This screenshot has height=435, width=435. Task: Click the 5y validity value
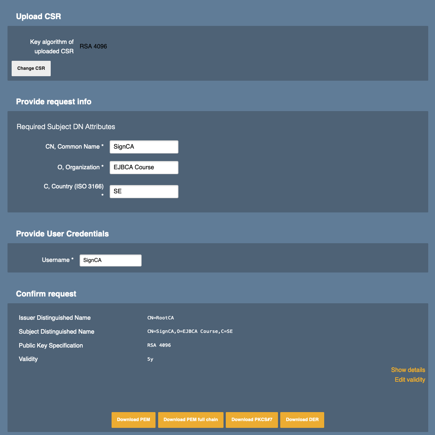(x=150, y=359)
